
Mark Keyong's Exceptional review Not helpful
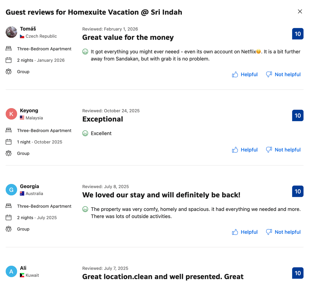click(283, 150)
